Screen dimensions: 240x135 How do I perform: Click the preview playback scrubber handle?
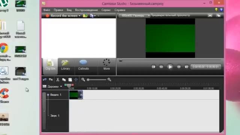[x=121, y=60]
